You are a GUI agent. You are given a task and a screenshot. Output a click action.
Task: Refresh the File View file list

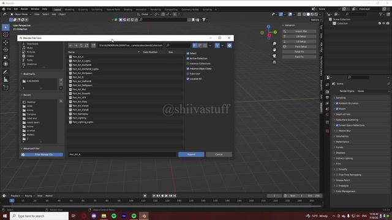tap(86, 45)
